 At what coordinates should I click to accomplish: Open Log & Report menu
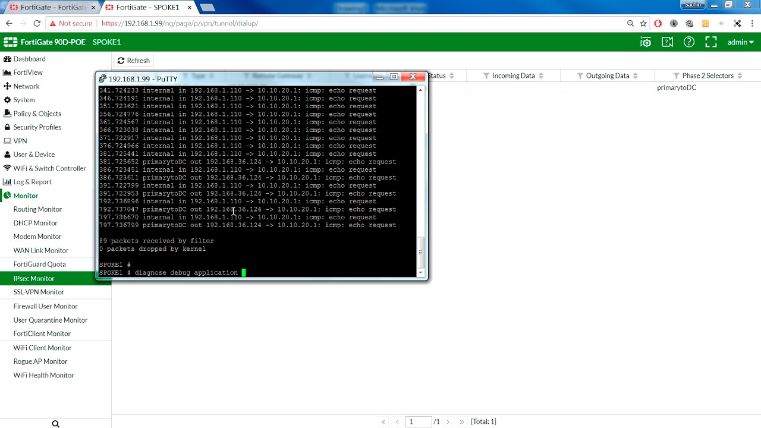[x=32, y=182]
